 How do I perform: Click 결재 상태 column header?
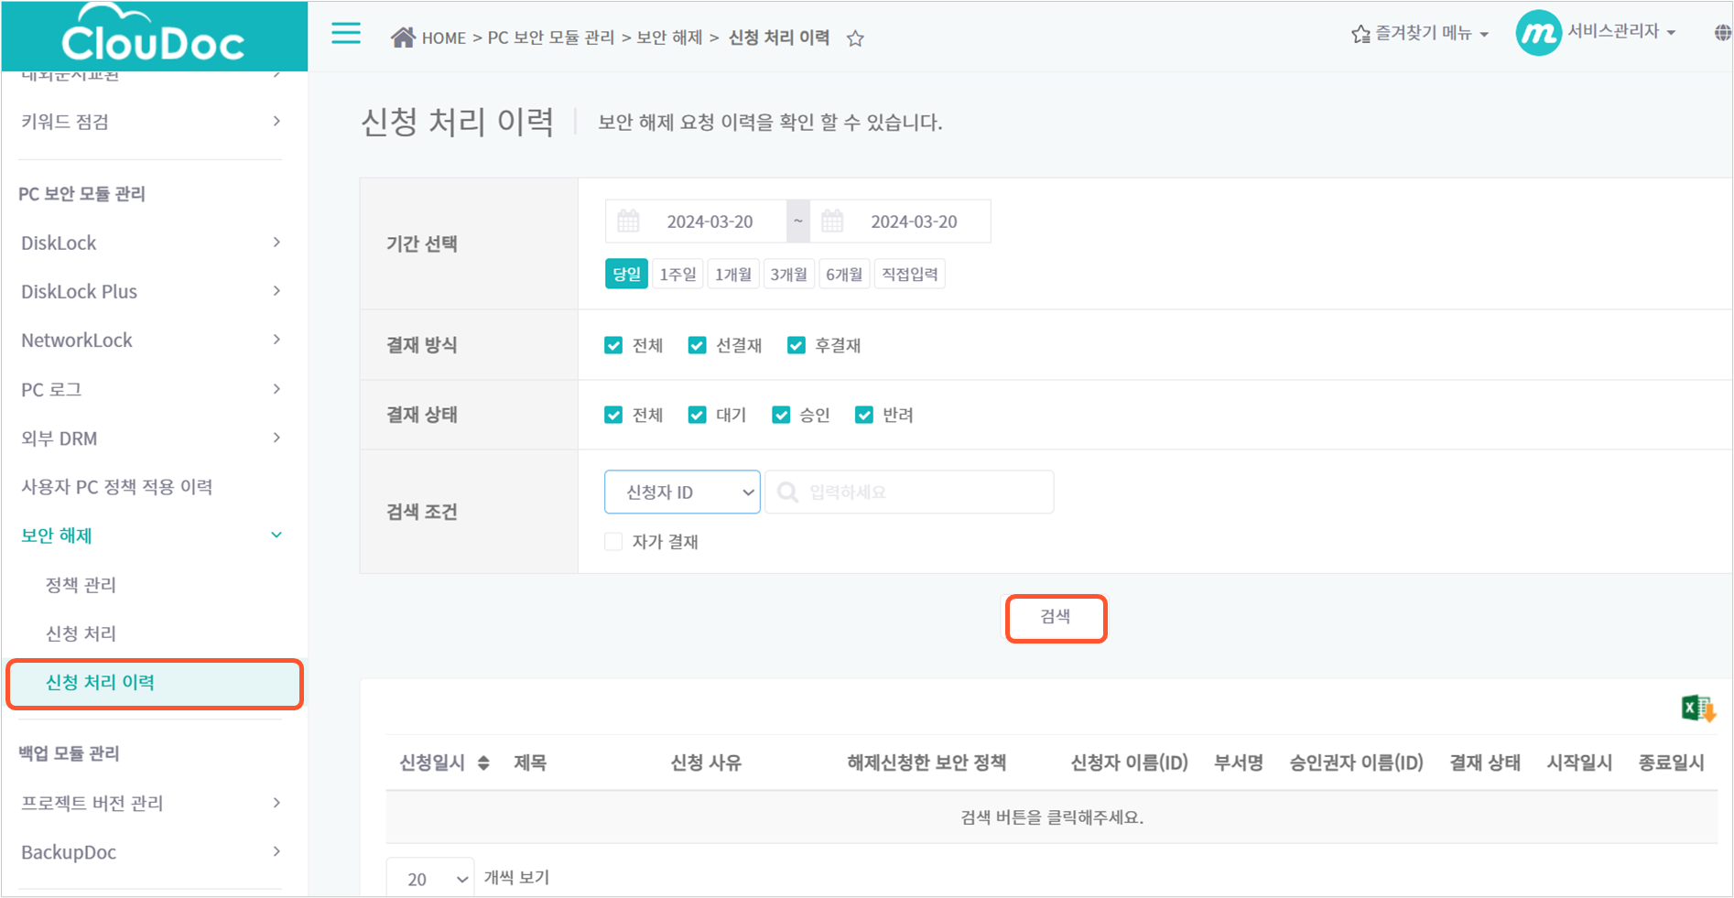point(1485,763)
